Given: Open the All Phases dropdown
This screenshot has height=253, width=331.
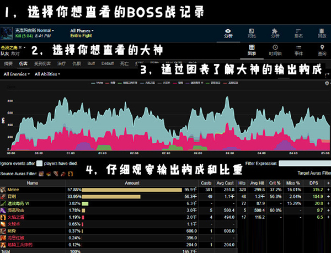Looking at the screenshot, I should tap(82, 30).
